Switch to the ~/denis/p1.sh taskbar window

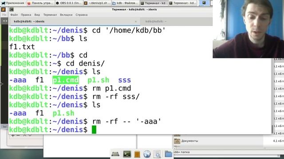point(97,3)
